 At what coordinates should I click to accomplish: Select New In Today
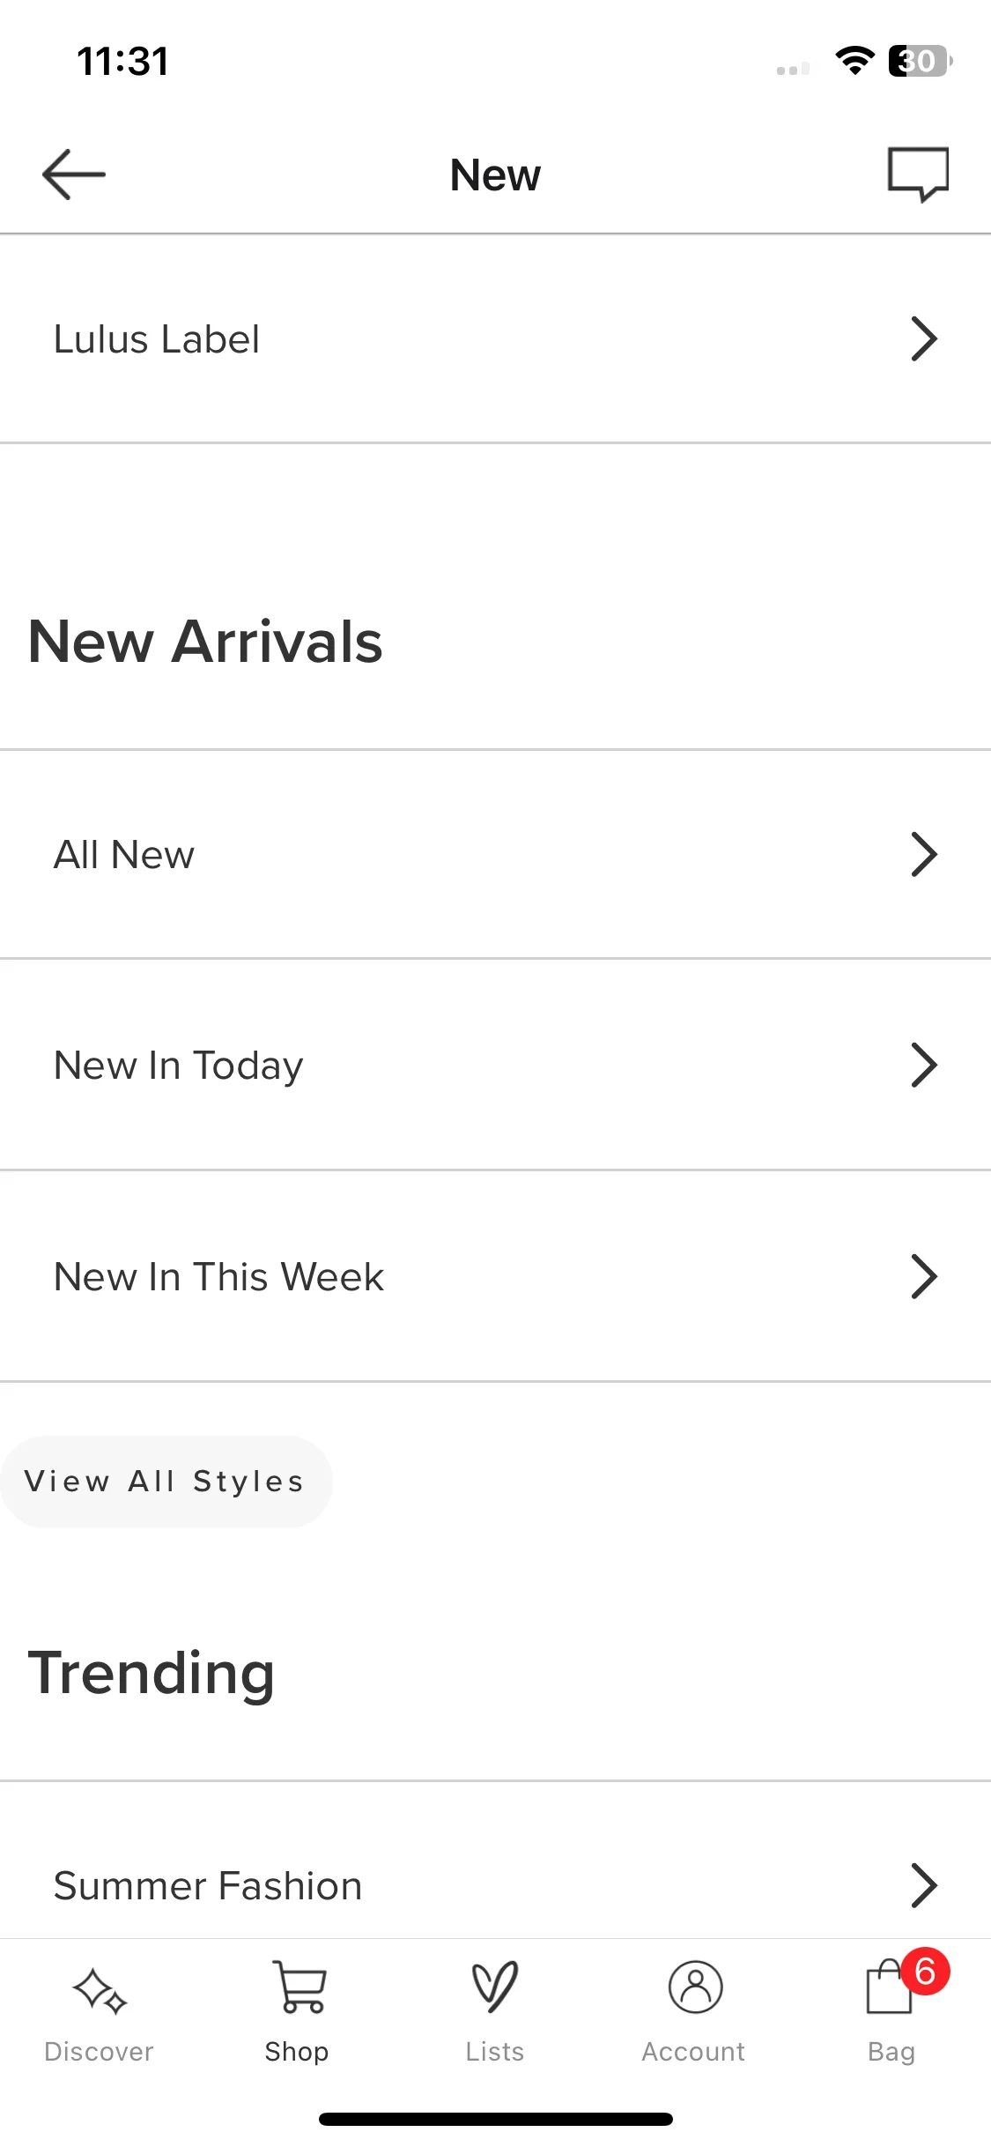click(495, 1066)
